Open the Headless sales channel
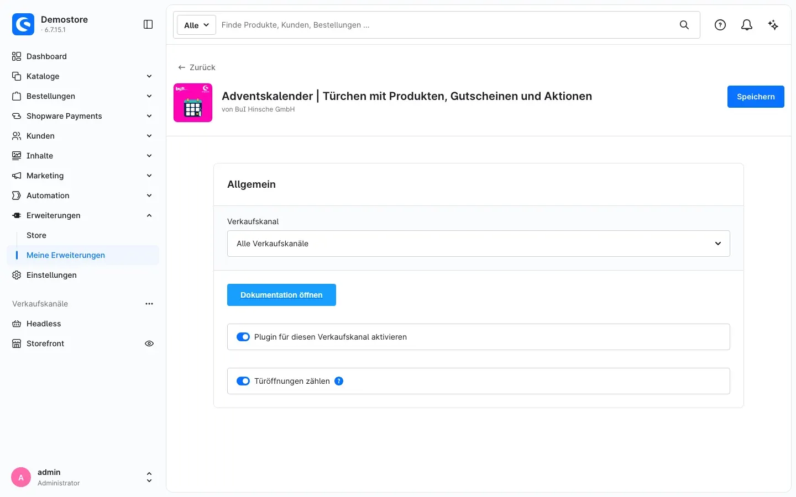 click(44, 324)
